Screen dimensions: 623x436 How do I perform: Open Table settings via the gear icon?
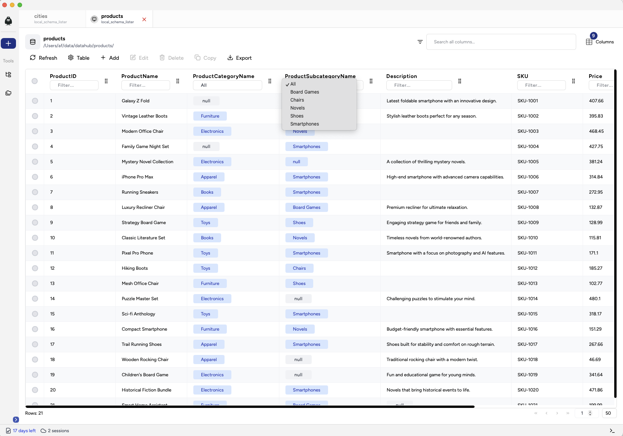71,57
